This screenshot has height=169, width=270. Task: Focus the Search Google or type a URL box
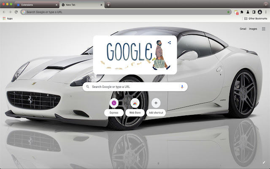[135, 87]
